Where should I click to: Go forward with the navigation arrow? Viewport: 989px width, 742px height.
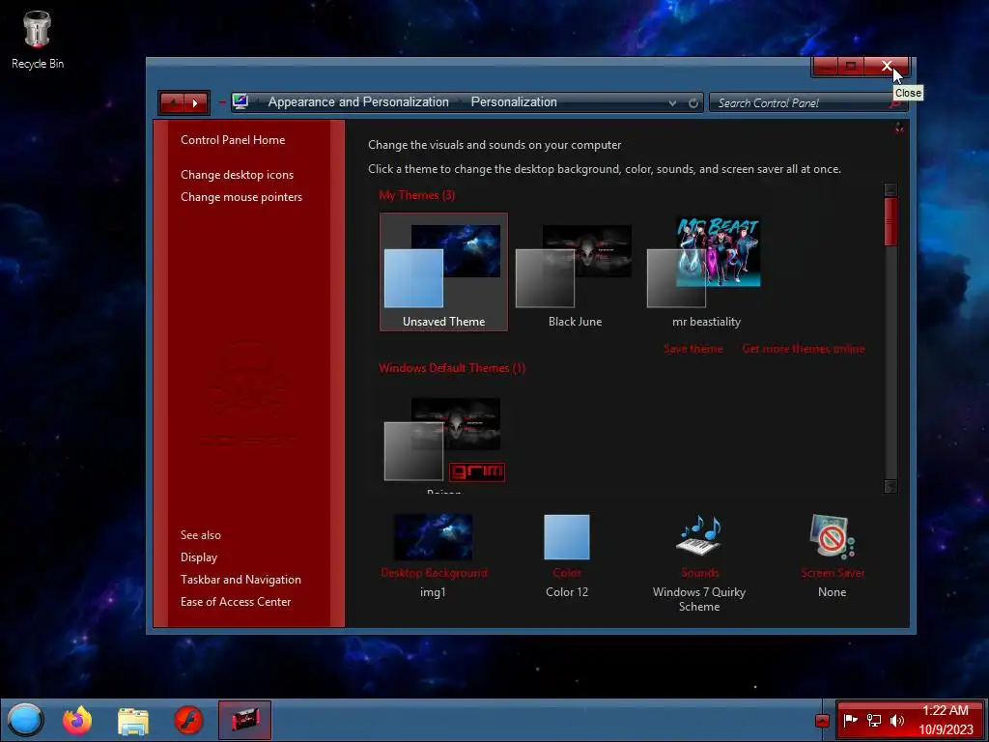pyautogui.click(x=195, y=102)
